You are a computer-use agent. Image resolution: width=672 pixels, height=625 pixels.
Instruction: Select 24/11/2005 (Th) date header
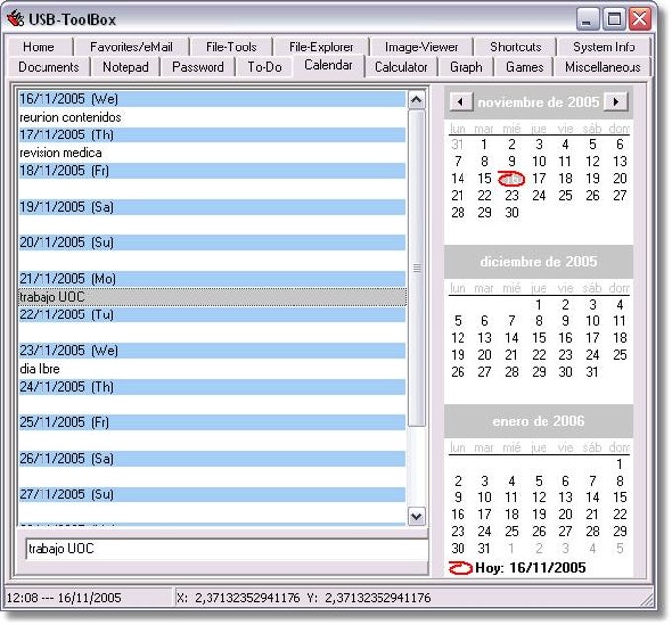click(211, 387)
